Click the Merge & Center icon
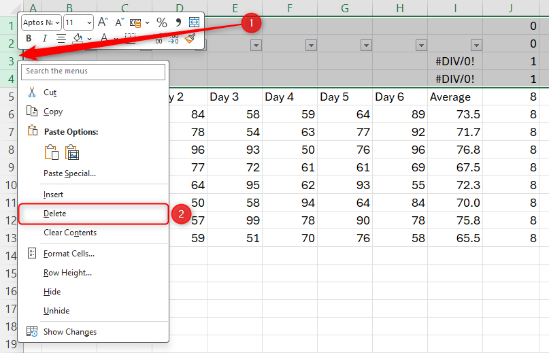The height and width of the screenshot is (353, 549). (x=195, y=22)
